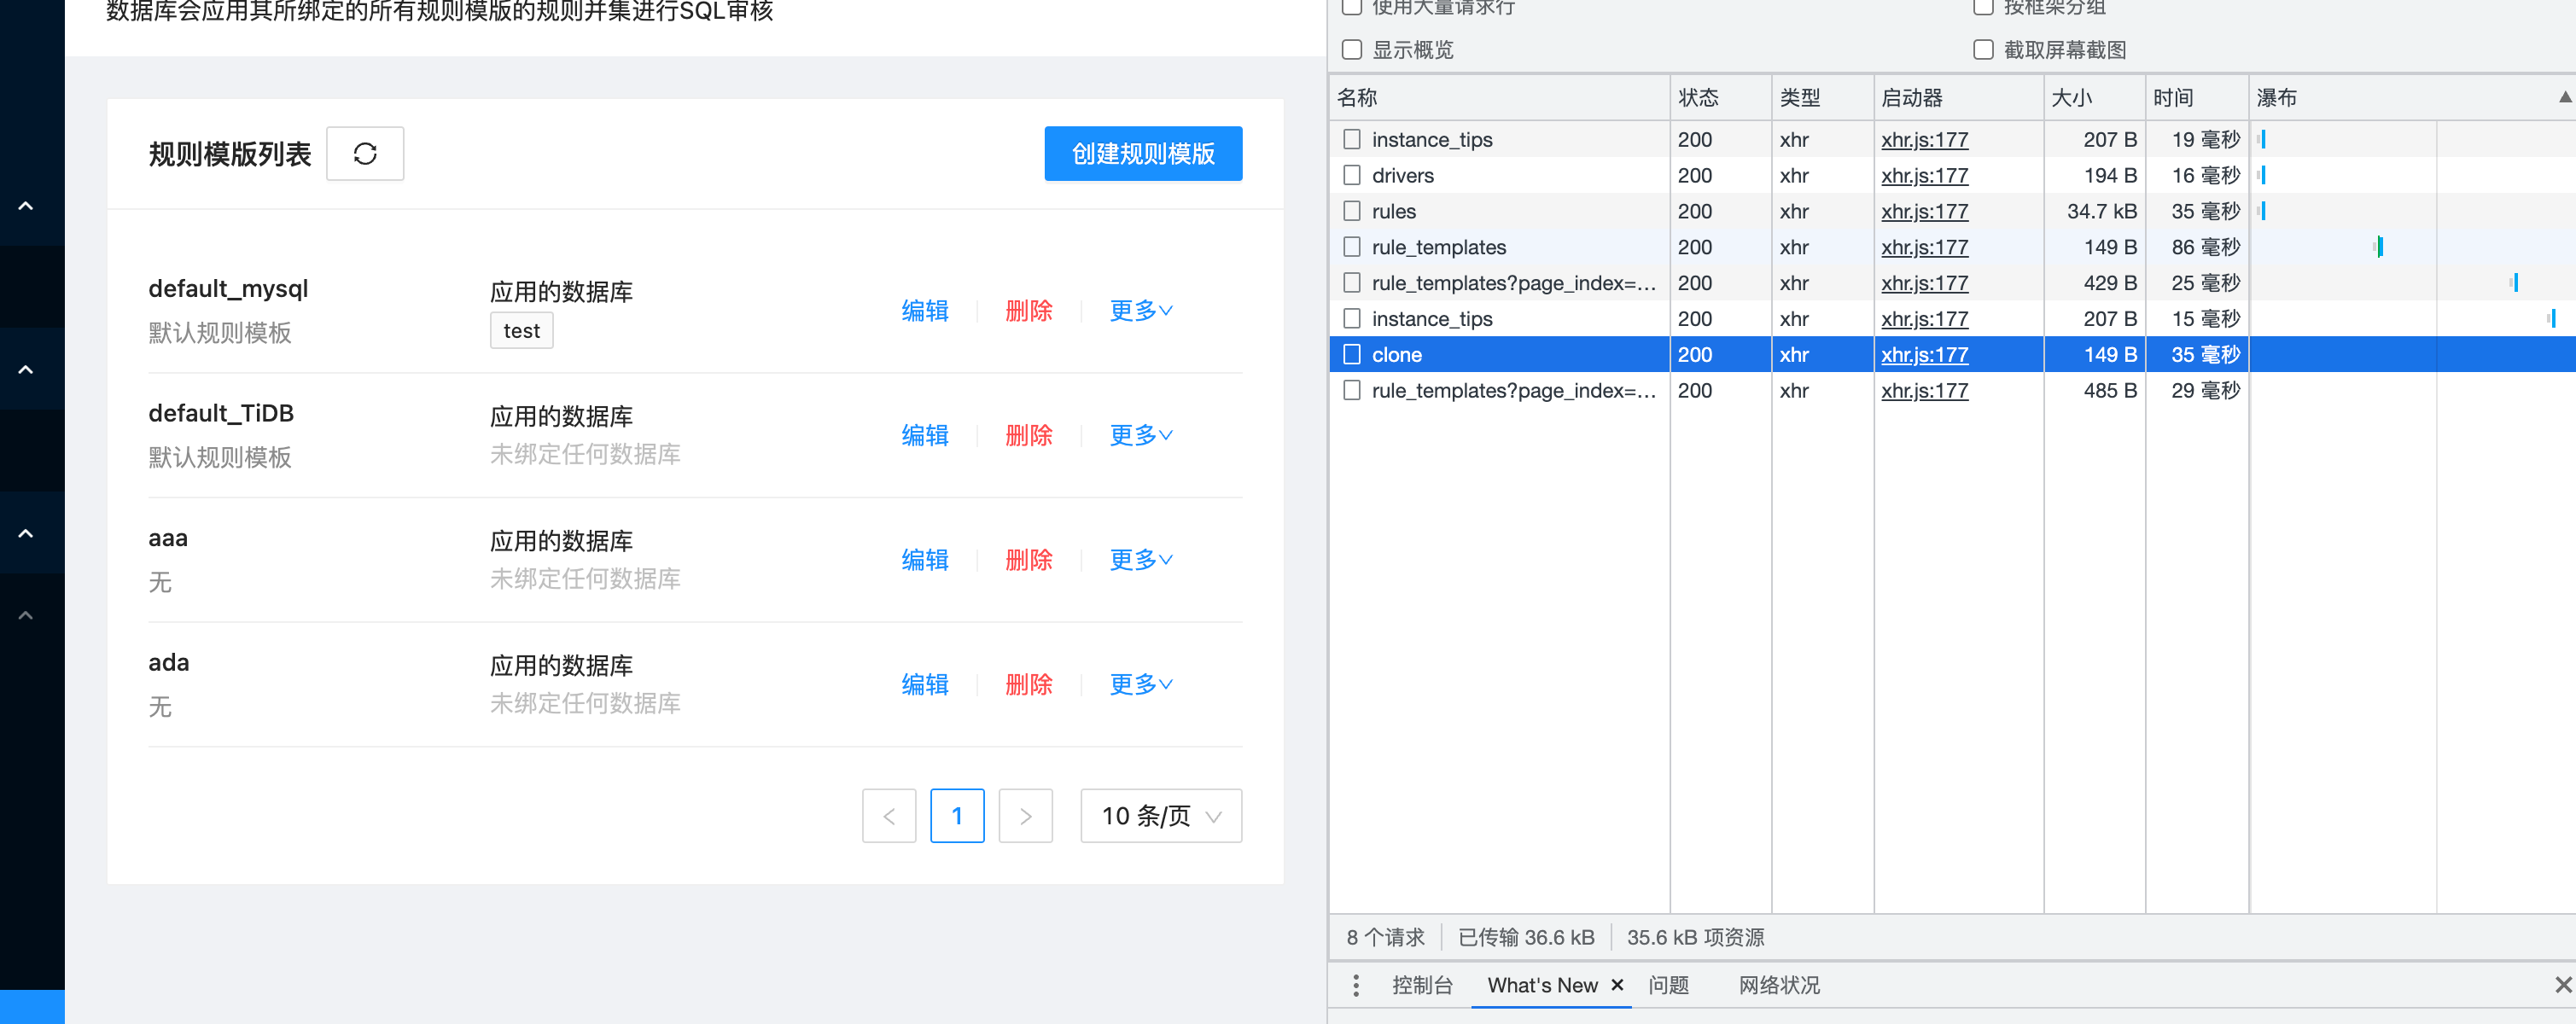Go to previous page with arrow
This screenshot has height=1024, width=2576.
(889, 815)
